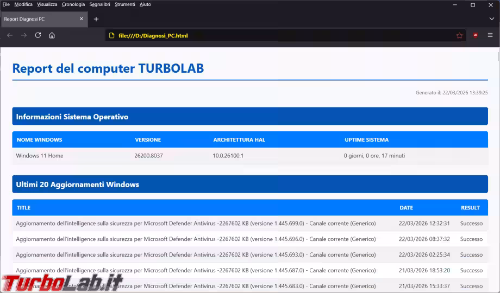Close the Report Diagnosi PC tab
This screenshot has height=293, width=500.
(x=82, y=19)
